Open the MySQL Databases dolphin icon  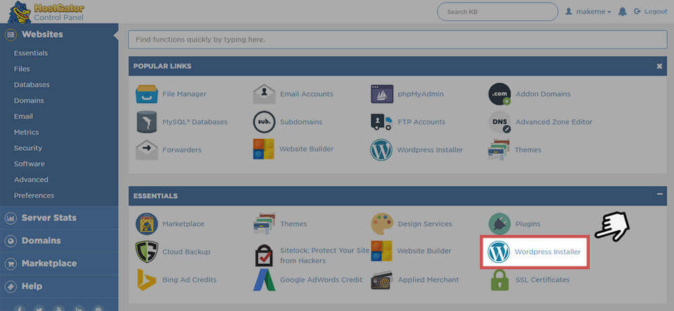pos(146,122)
